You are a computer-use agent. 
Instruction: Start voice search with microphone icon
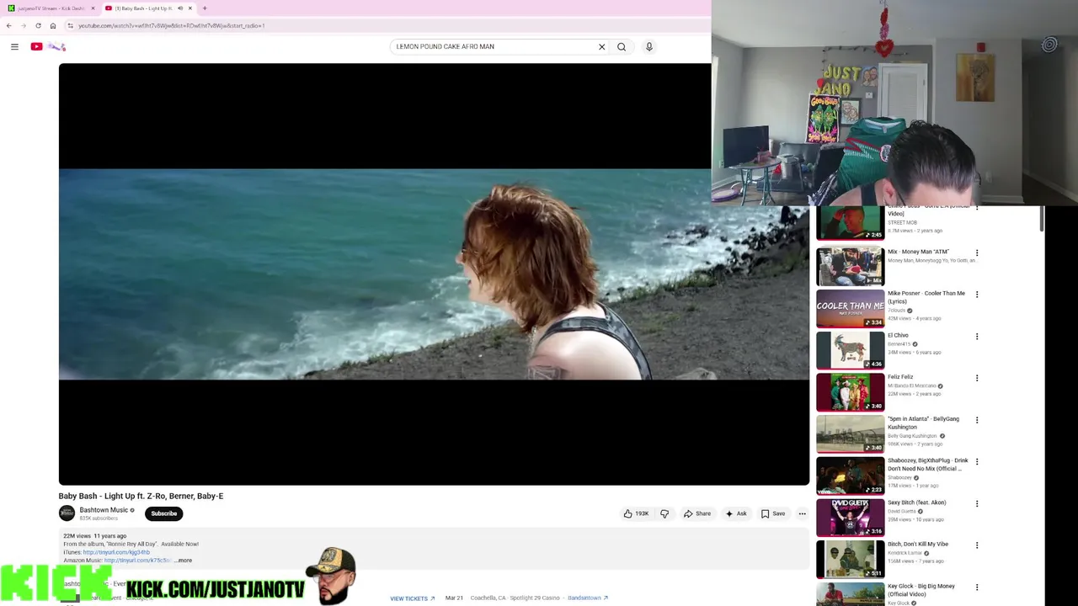point(649,47)
